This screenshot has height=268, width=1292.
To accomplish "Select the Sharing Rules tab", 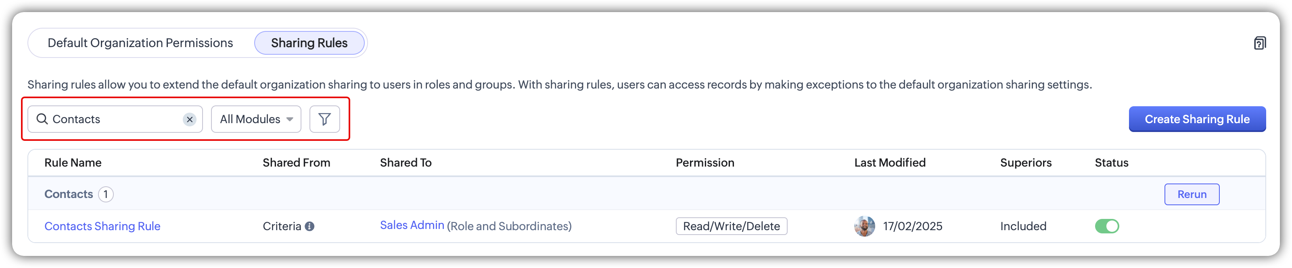I will pyautogui.click(x=309, y=43).
